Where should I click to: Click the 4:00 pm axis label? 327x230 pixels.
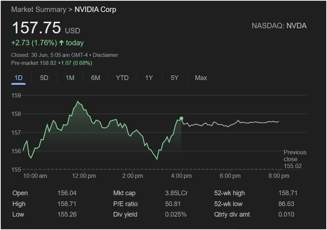coord(181,176)
